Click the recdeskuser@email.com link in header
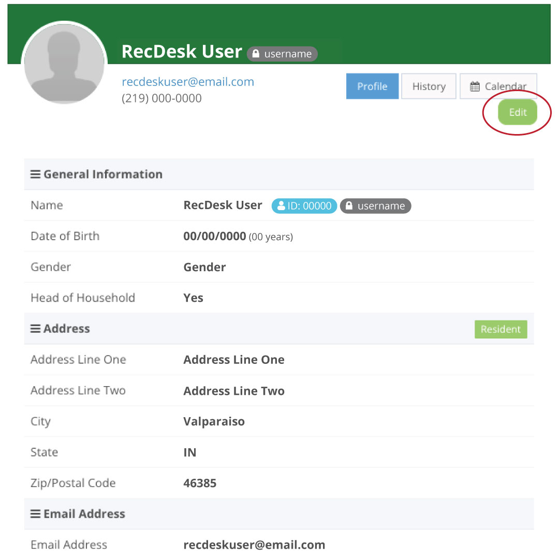Image resolution: width=559 pixels, height=559 pixels. pos(188,82)
